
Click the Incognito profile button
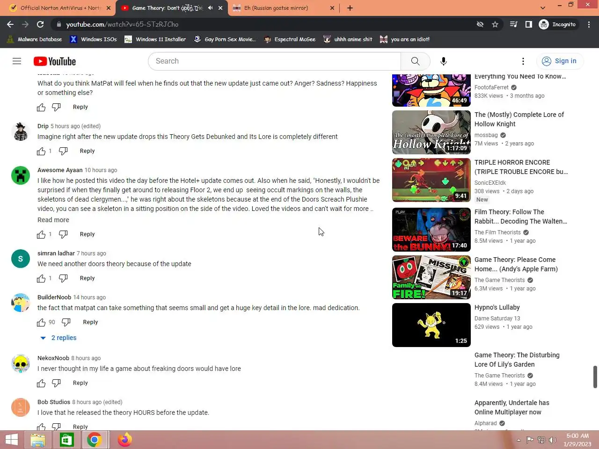click(x=558, y=24)
